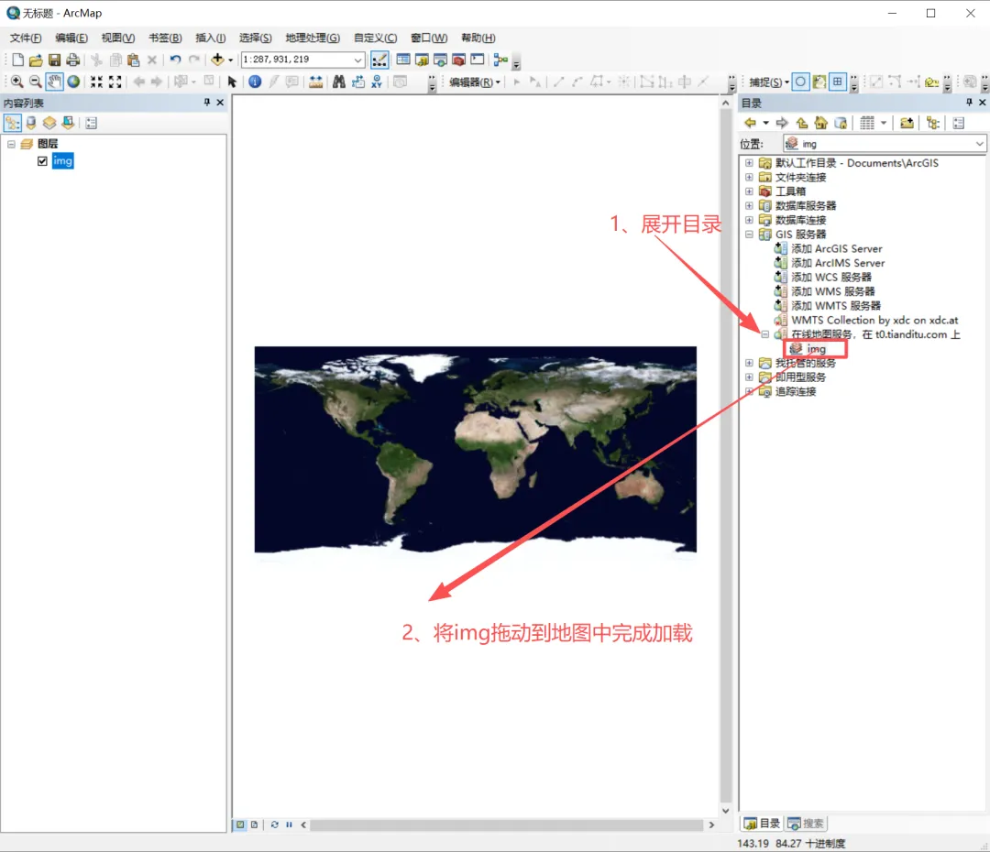Image resolution: width=990 pixels, height=852 pixels.
Task: Toggle Catalog contents panel icon
Action: 933,123
